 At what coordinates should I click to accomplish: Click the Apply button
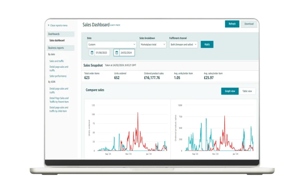pos(207,44)
